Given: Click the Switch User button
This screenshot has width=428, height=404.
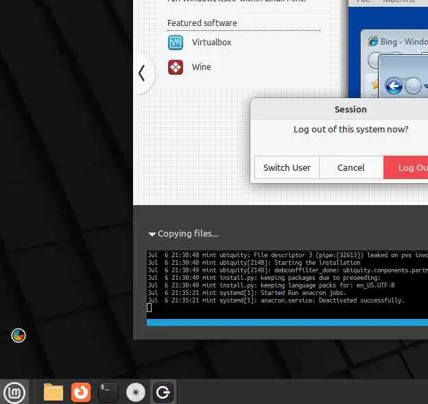Looking at the screenshot, I should [287, 167].
